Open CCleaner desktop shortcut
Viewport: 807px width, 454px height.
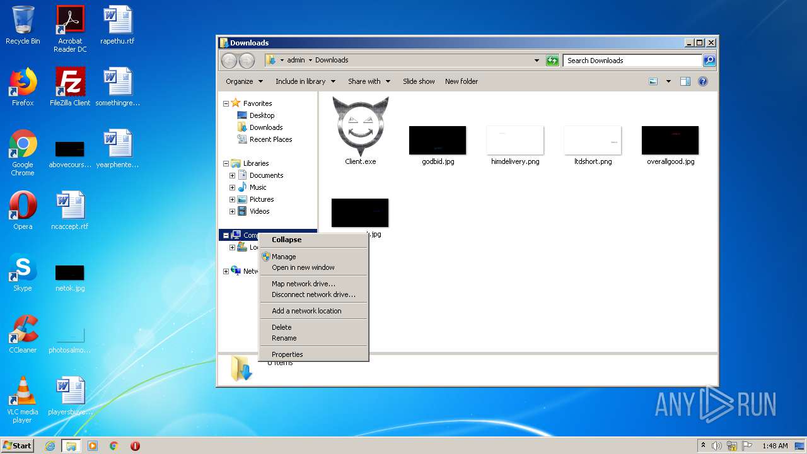coord(23,334)
